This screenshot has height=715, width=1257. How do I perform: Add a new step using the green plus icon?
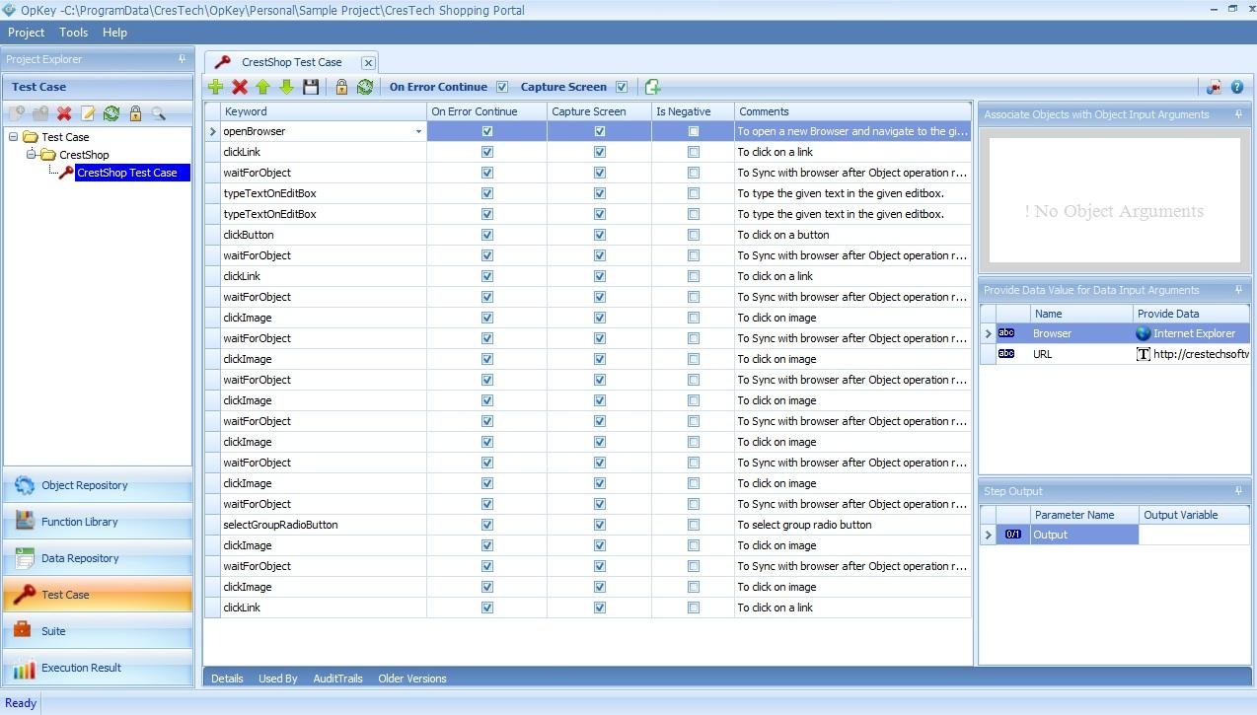coord(215,87)
